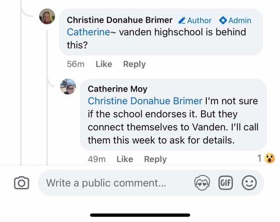Viewport: 280px width, 222px height.
Task: Open Christine Donahue Brimer's profile picture
Action: click(47, 17)
